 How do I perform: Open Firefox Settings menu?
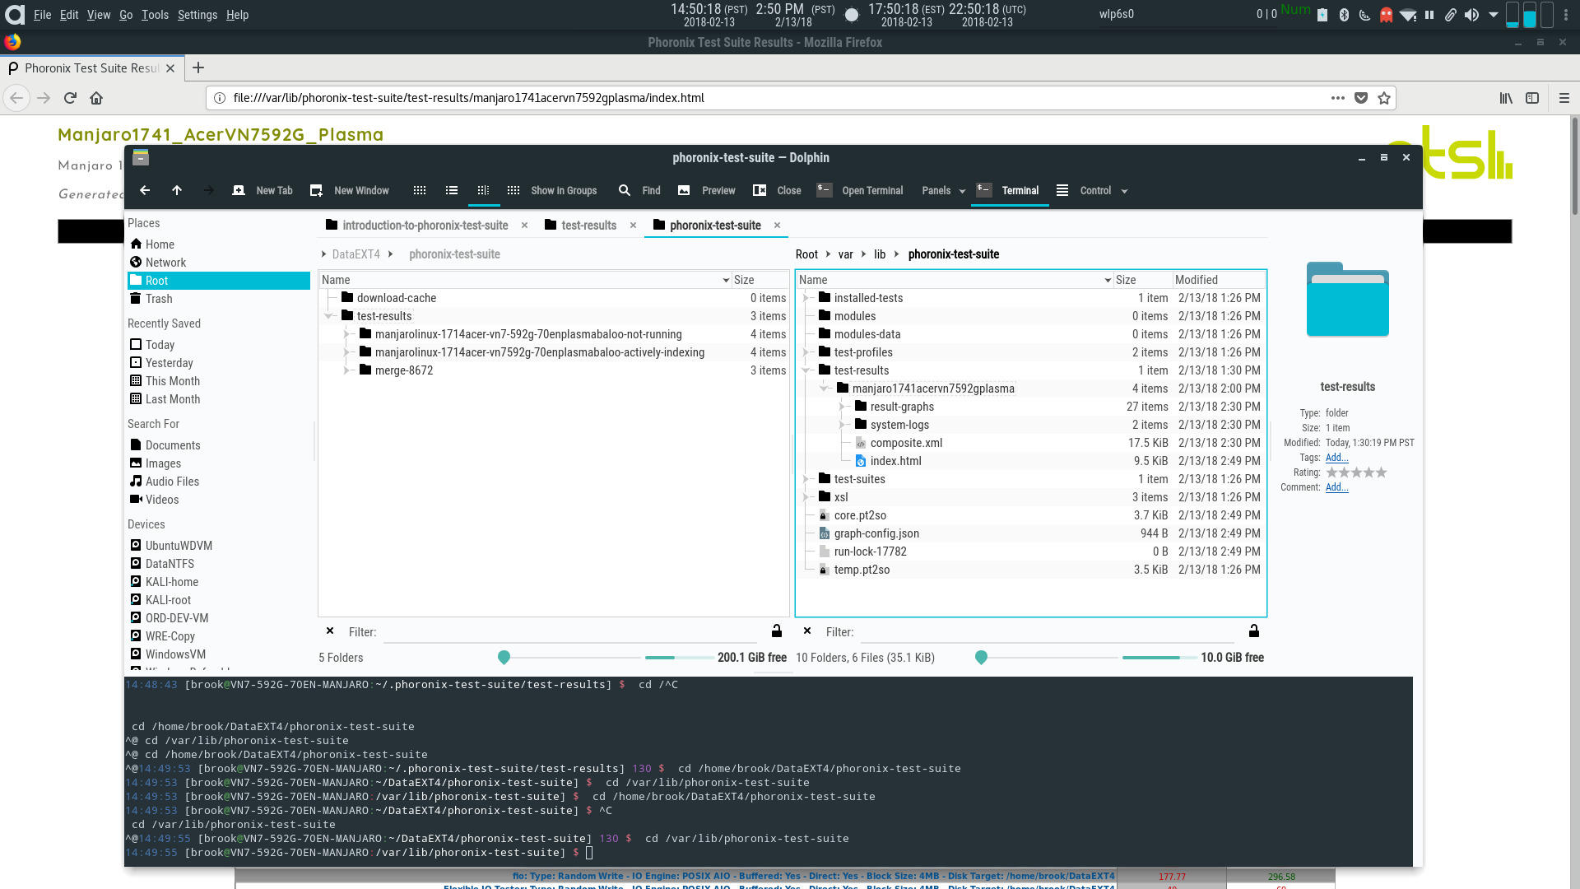[197, 15]
